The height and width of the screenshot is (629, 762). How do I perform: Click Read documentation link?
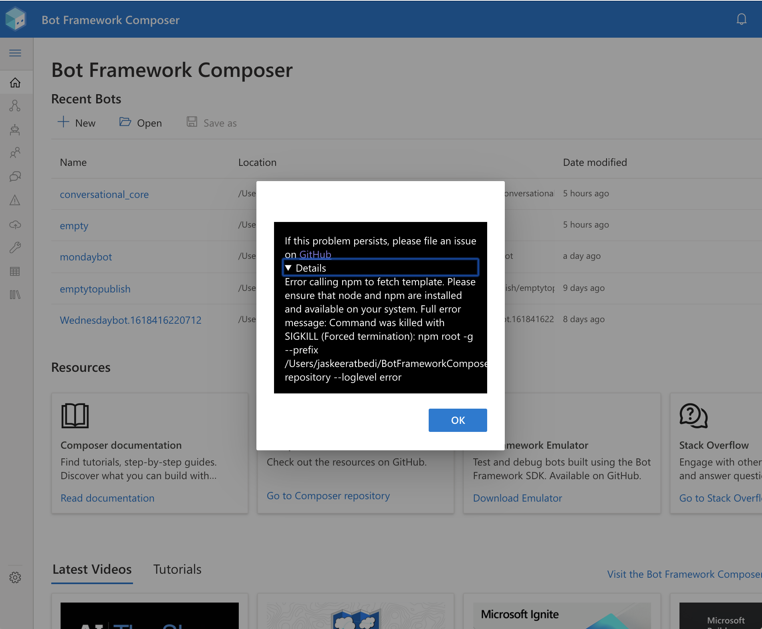(x=107, y=498)
